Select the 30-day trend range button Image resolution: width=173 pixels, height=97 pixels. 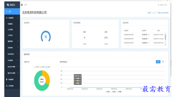[163, 62]
